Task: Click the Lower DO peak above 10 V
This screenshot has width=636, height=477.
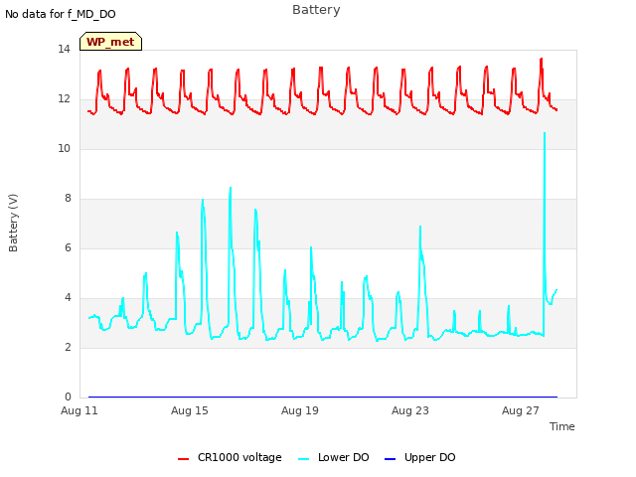Action: pyautogui.click(x=545, y=133)
